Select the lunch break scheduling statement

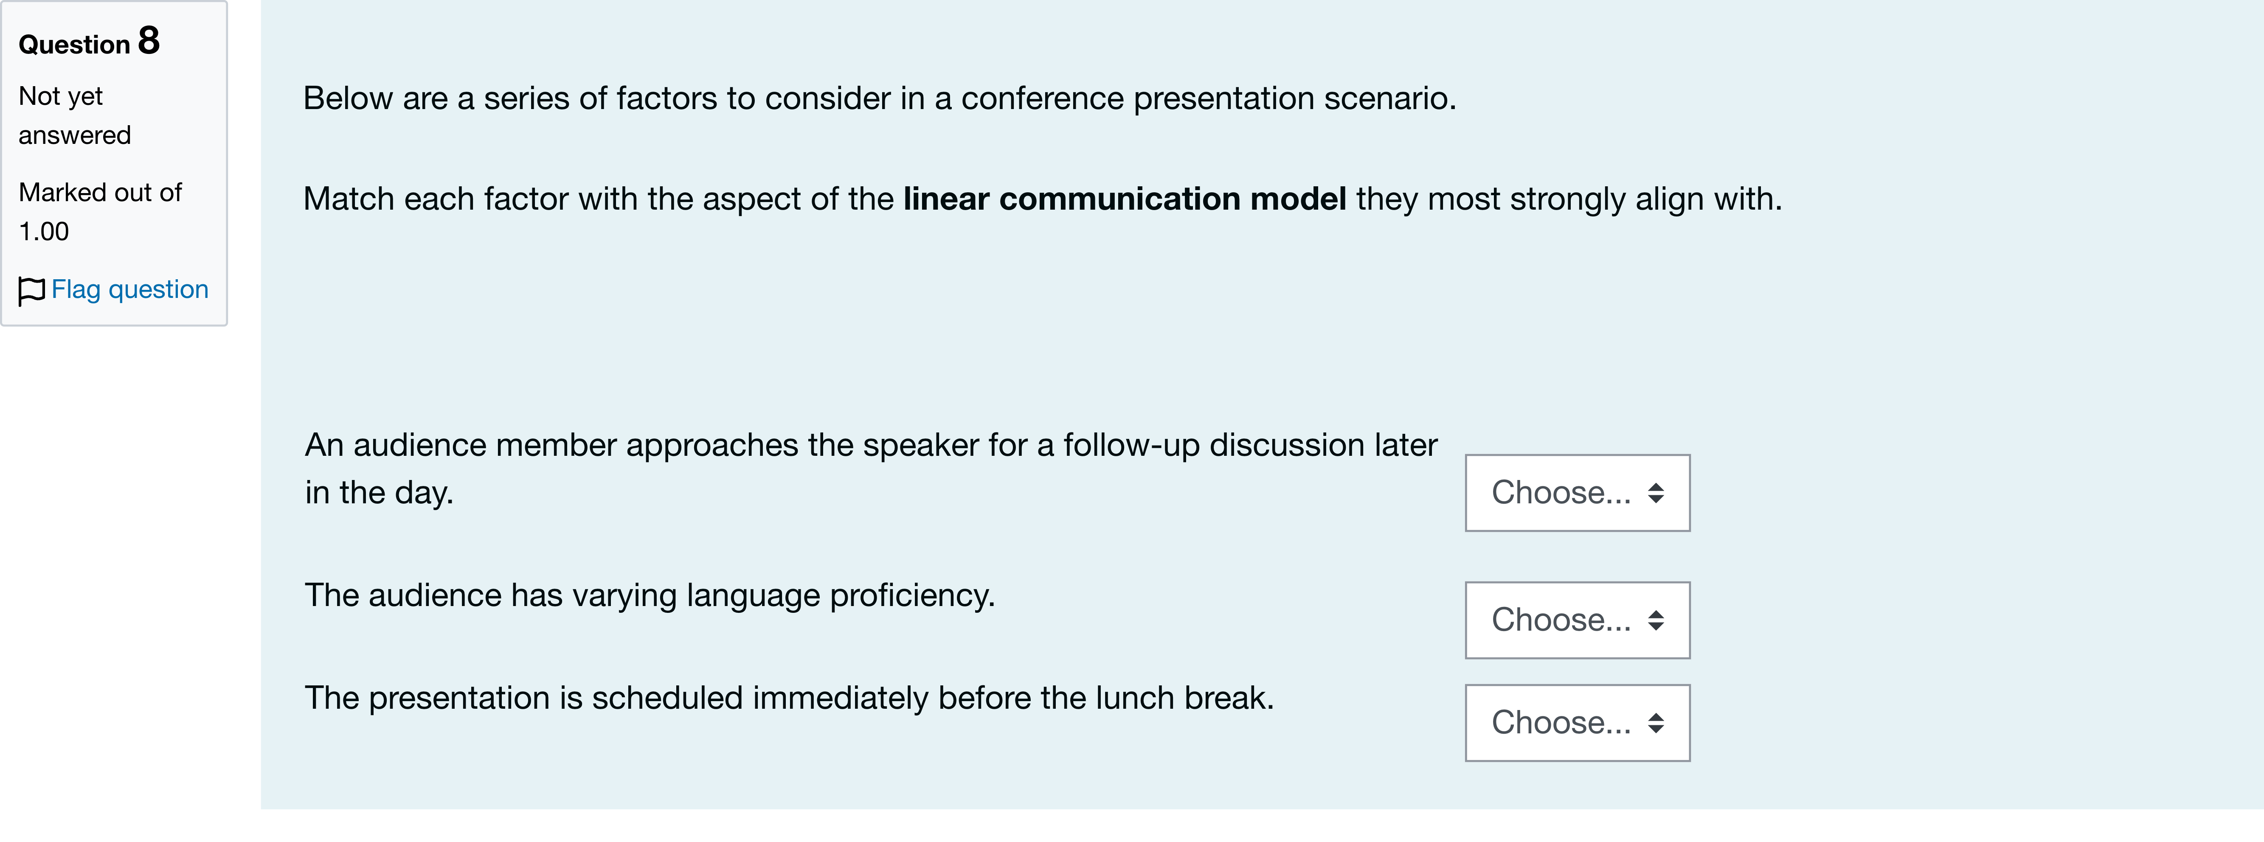pyautogui.click(x=789, y=698)
